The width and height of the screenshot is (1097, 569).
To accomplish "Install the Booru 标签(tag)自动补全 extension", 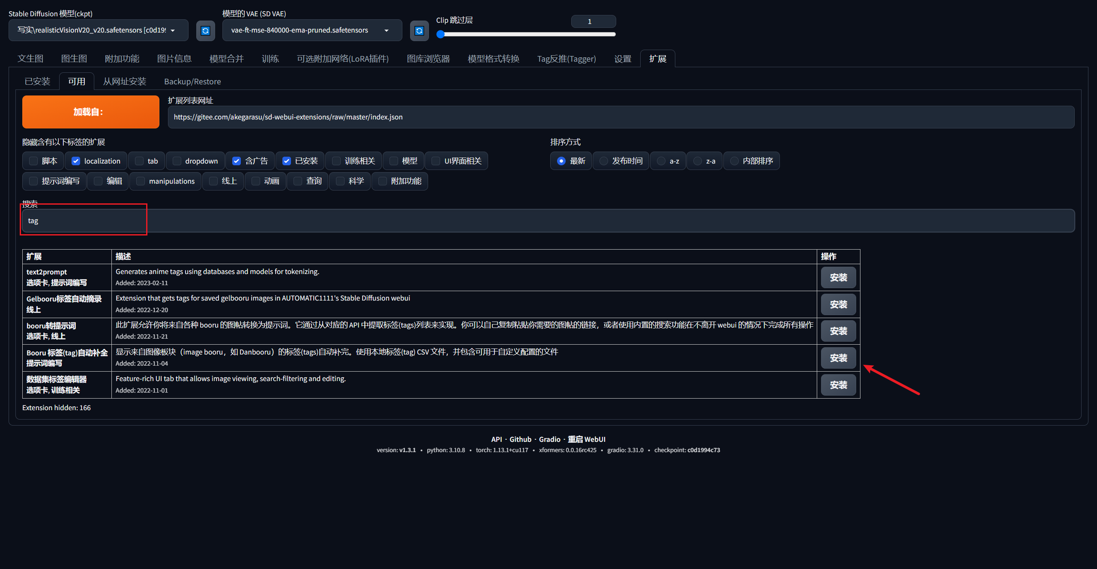I will coord(838,358).
